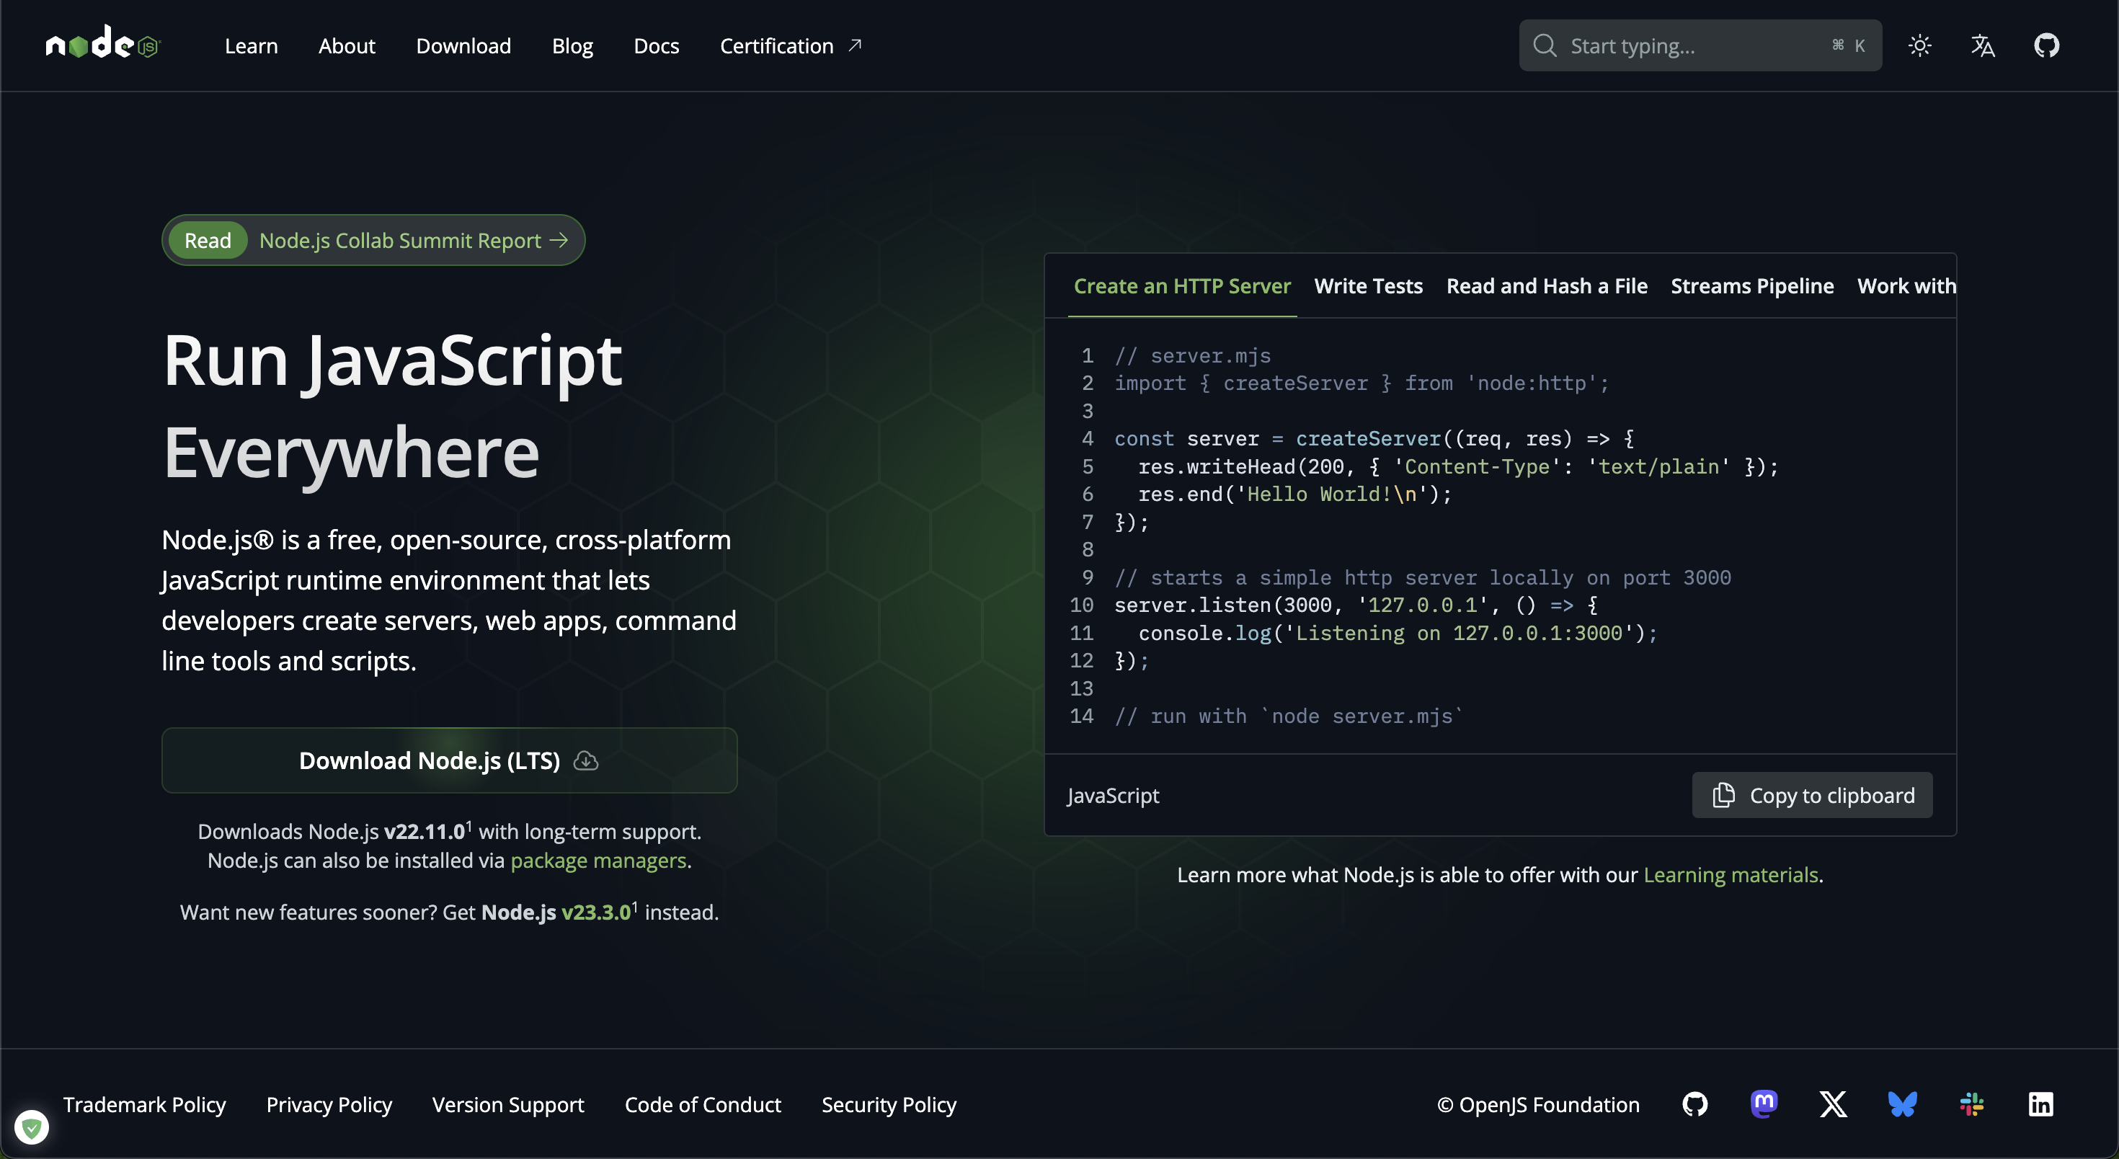Open the Read and Hash a File tab

(x=1547, y=286)
